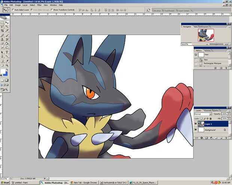Screen dimensions: 232x185
Task: Toggle the File Browser button in options bar
Action: click(148, 10)
